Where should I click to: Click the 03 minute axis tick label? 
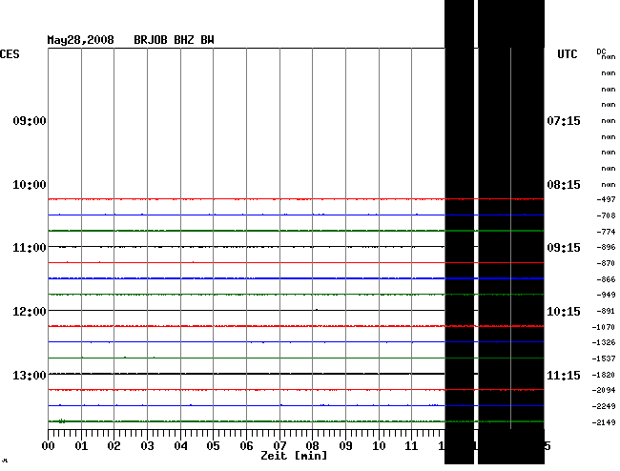[148, 446]
